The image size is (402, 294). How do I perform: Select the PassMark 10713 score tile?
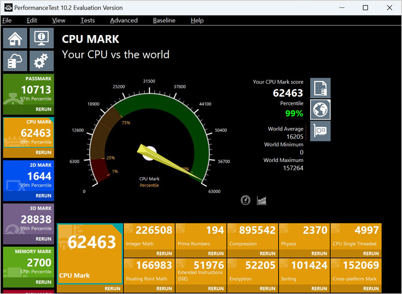coord(29,90)
